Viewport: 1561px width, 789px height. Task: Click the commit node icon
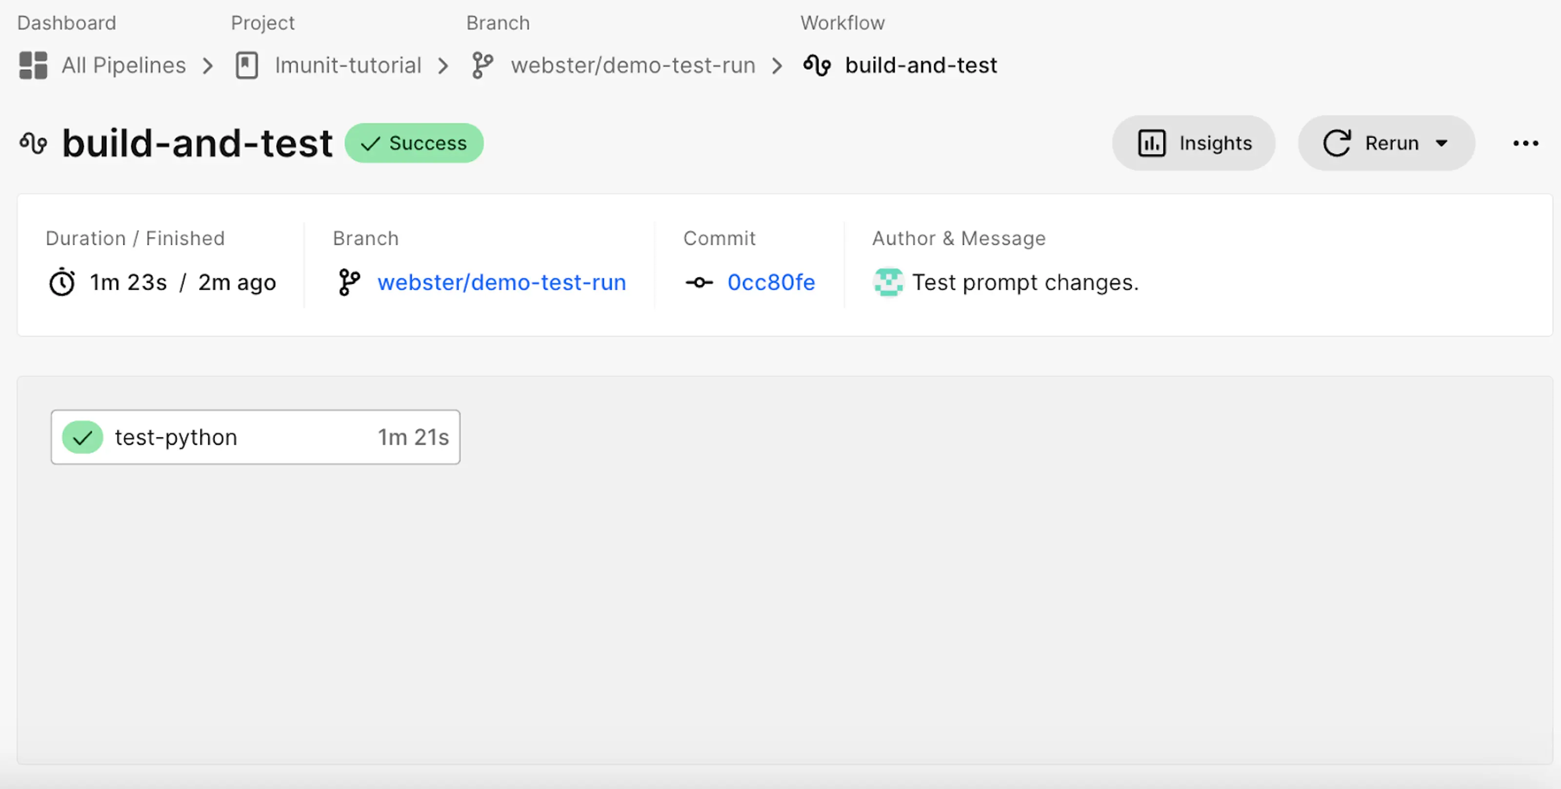point(699,282)
